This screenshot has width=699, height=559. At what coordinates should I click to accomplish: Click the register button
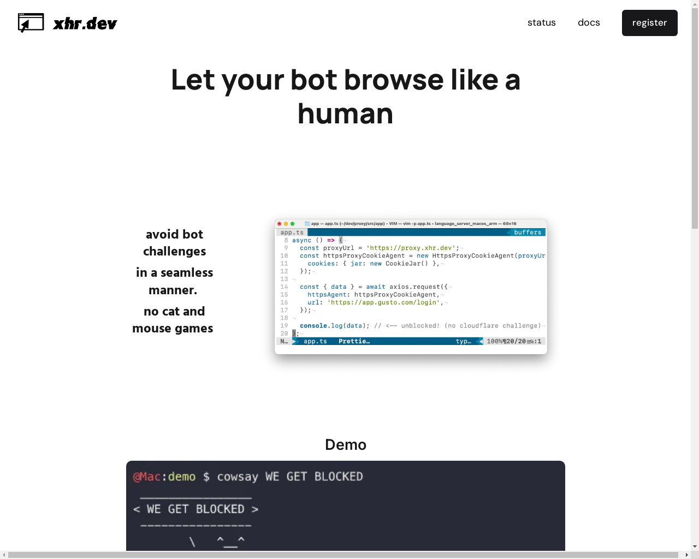(x=650, y=23)
